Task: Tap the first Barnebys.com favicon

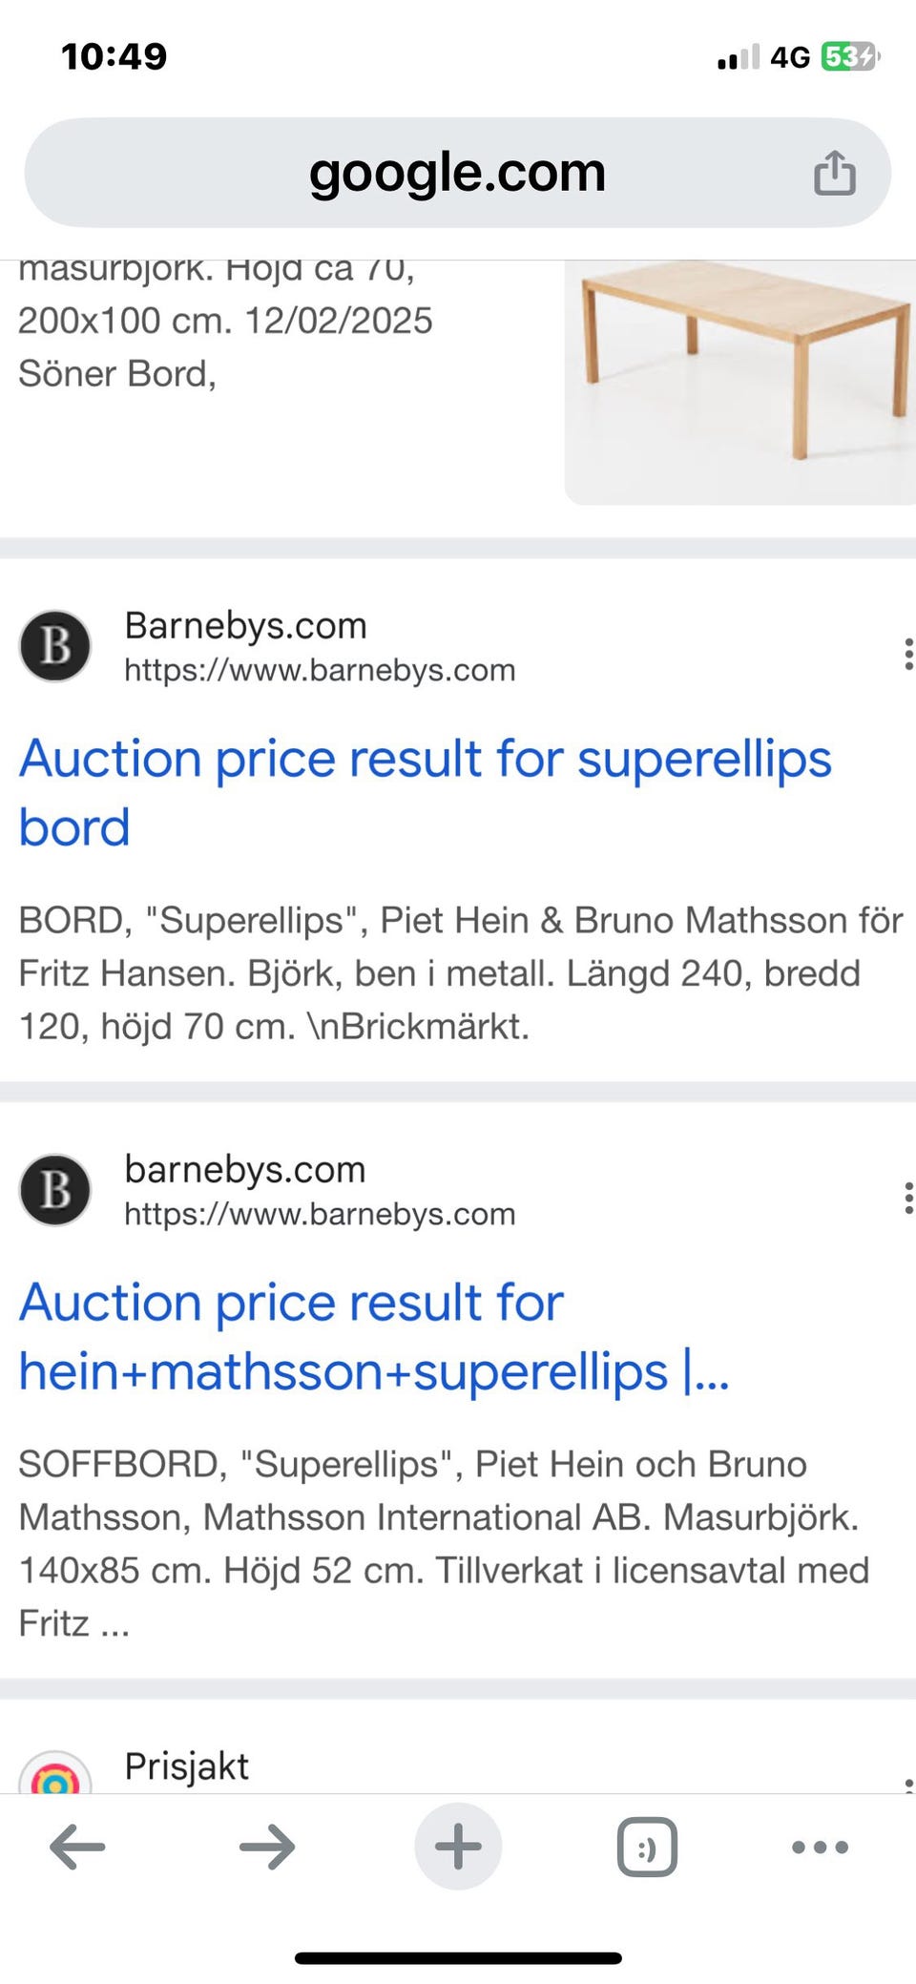Action: [55, 646]
